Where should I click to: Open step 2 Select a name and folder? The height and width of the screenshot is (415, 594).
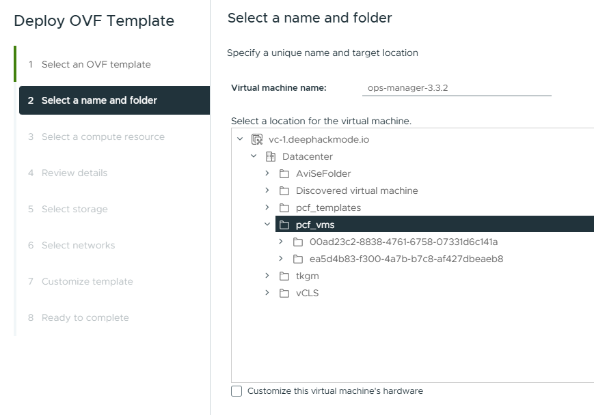point(114,100)
